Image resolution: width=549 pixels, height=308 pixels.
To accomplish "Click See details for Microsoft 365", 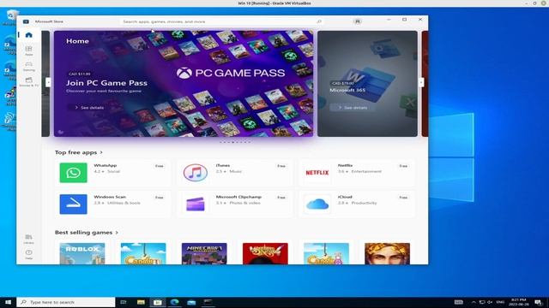I will click(x=353, y=108).
